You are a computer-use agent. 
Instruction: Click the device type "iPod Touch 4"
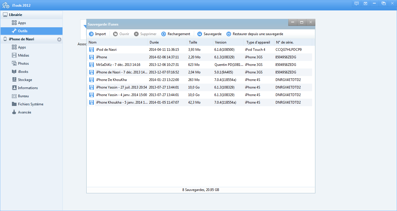(255, 50)
